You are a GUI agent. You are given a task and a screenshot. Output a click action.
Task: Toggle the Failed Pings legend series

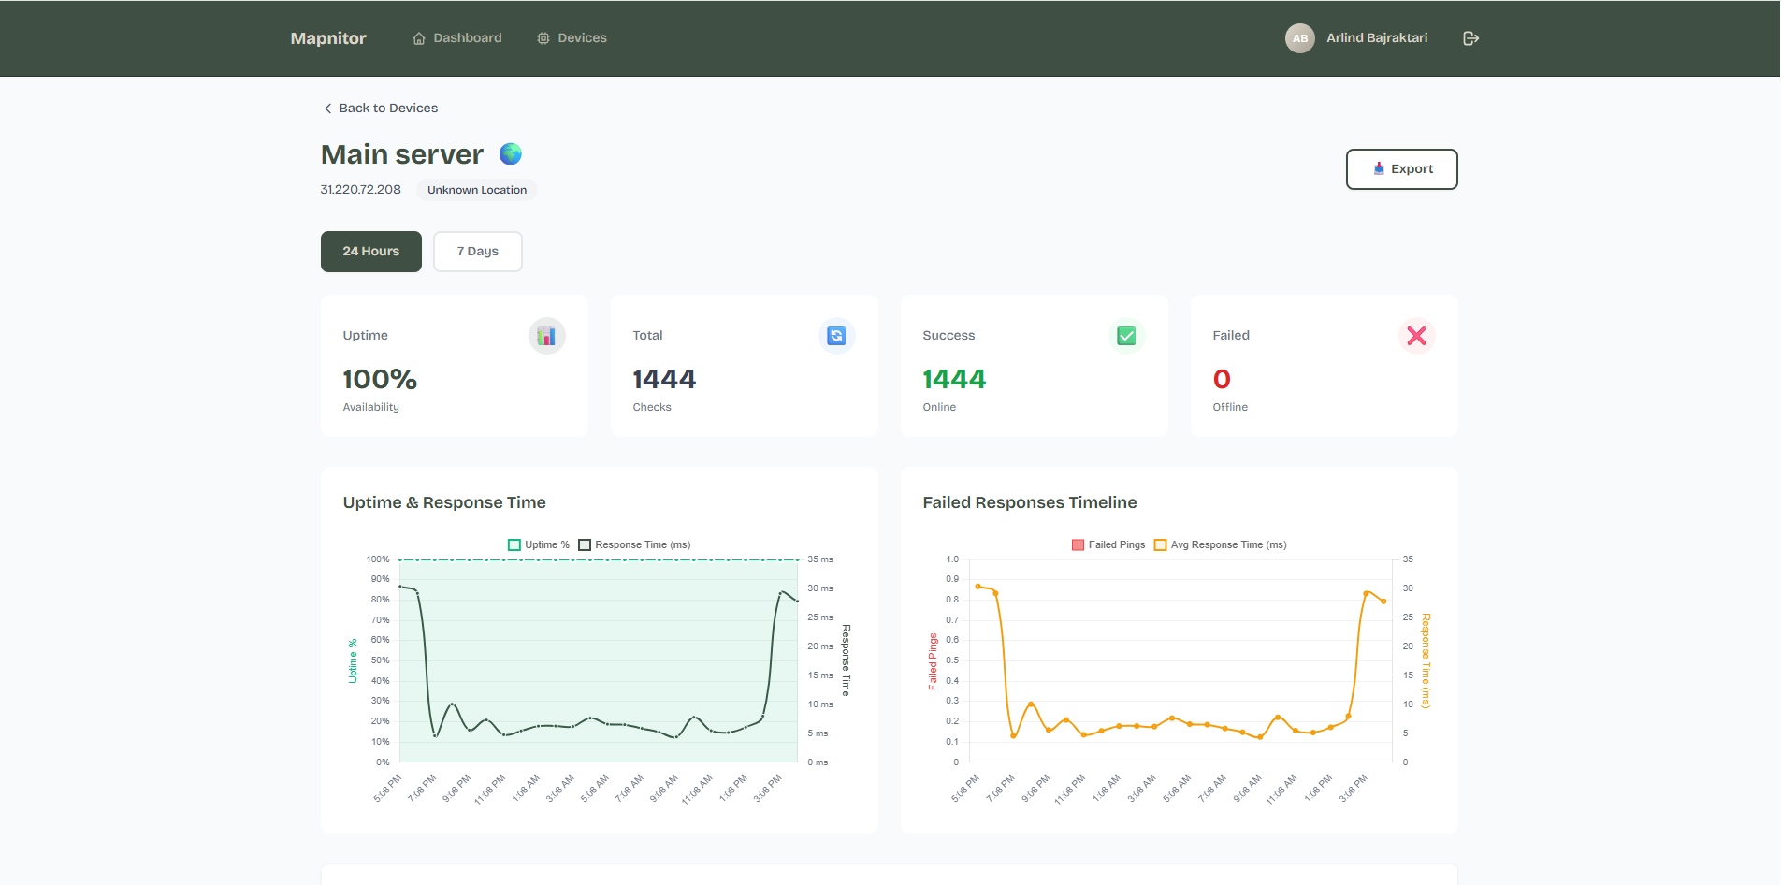click(1108, 544)
